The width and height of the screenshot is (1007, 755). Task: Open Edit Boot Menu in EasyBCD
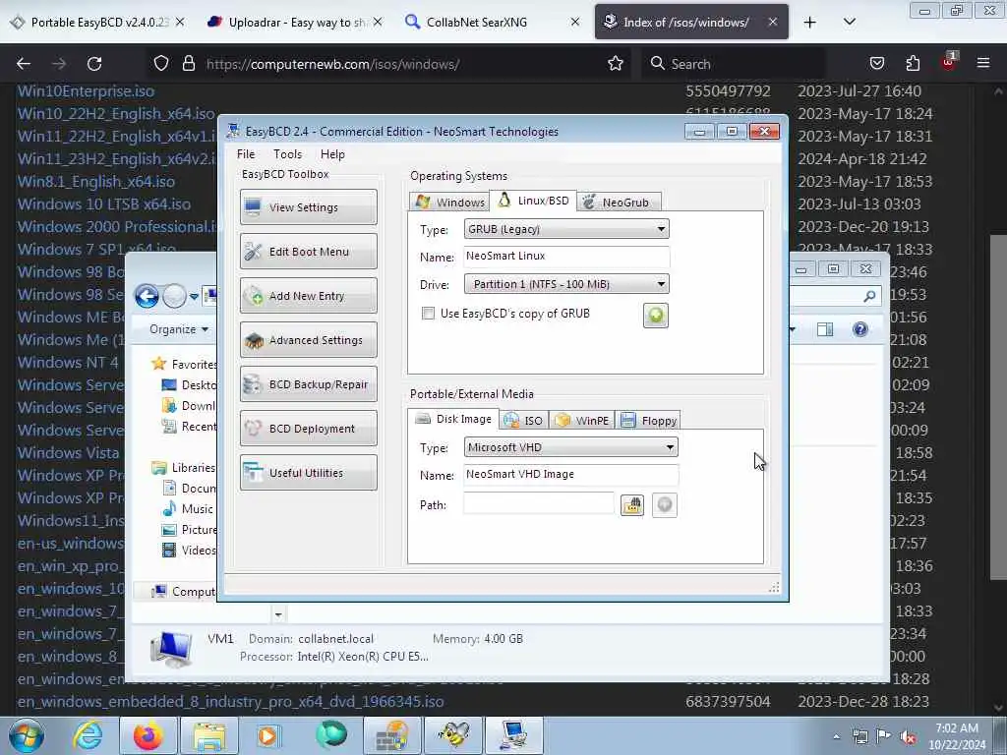308,252
